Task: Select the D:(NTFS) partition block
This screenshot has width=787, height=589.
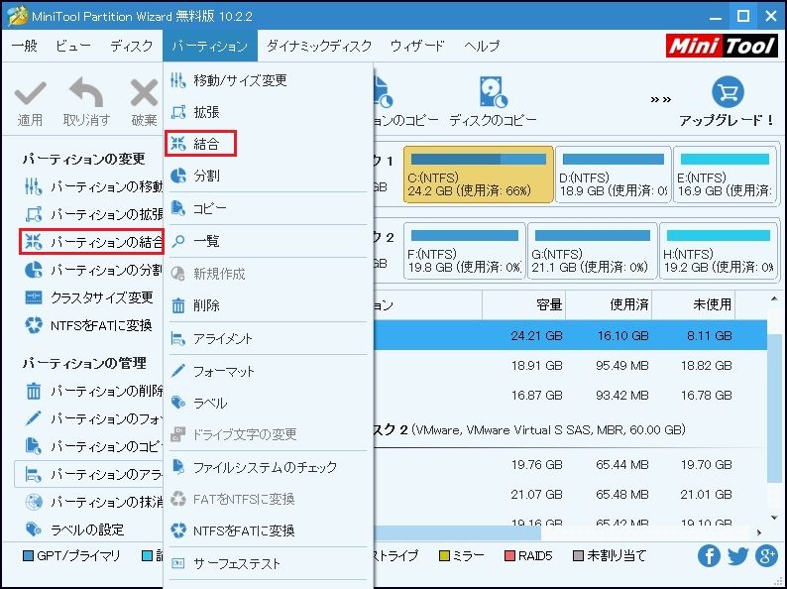Action: (613, 175)
